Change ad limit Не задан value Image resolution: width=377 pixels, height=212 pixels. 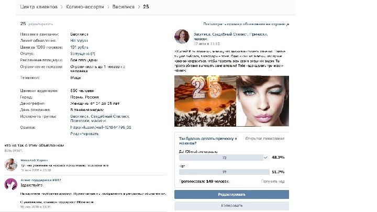79,41
